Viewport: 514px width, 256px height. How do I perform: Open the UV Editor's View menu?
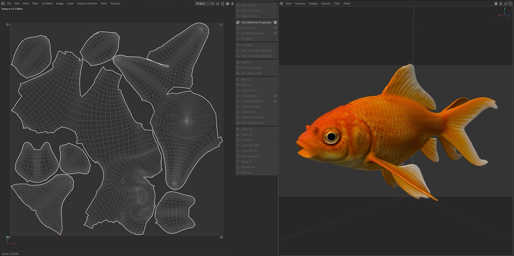[26, 3]
